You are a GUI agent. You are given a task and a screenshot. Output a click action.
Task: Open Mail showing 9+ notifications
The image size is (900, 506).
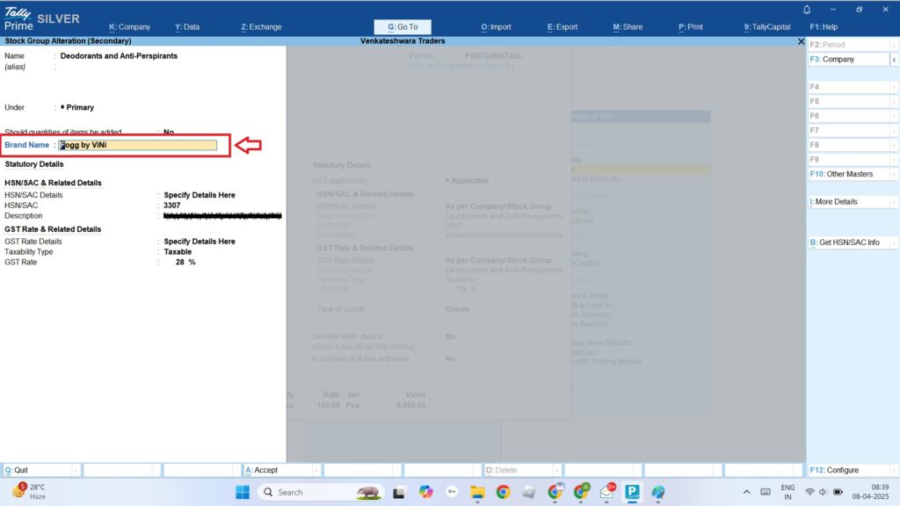click(608, 492)
